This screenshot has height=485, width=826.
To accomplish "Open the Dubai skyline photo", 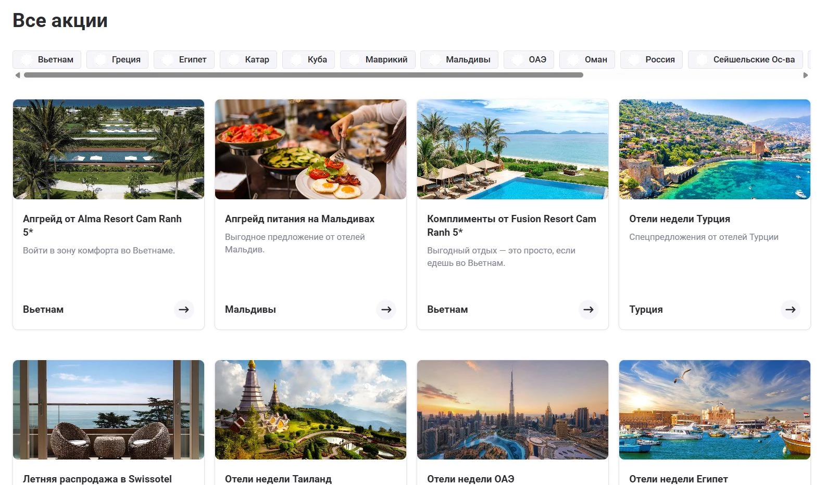I will [512, 410].
